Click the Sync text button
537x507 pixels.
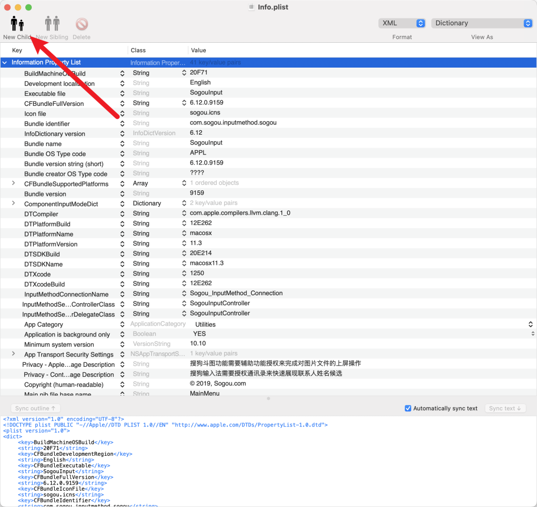(505, 408)
